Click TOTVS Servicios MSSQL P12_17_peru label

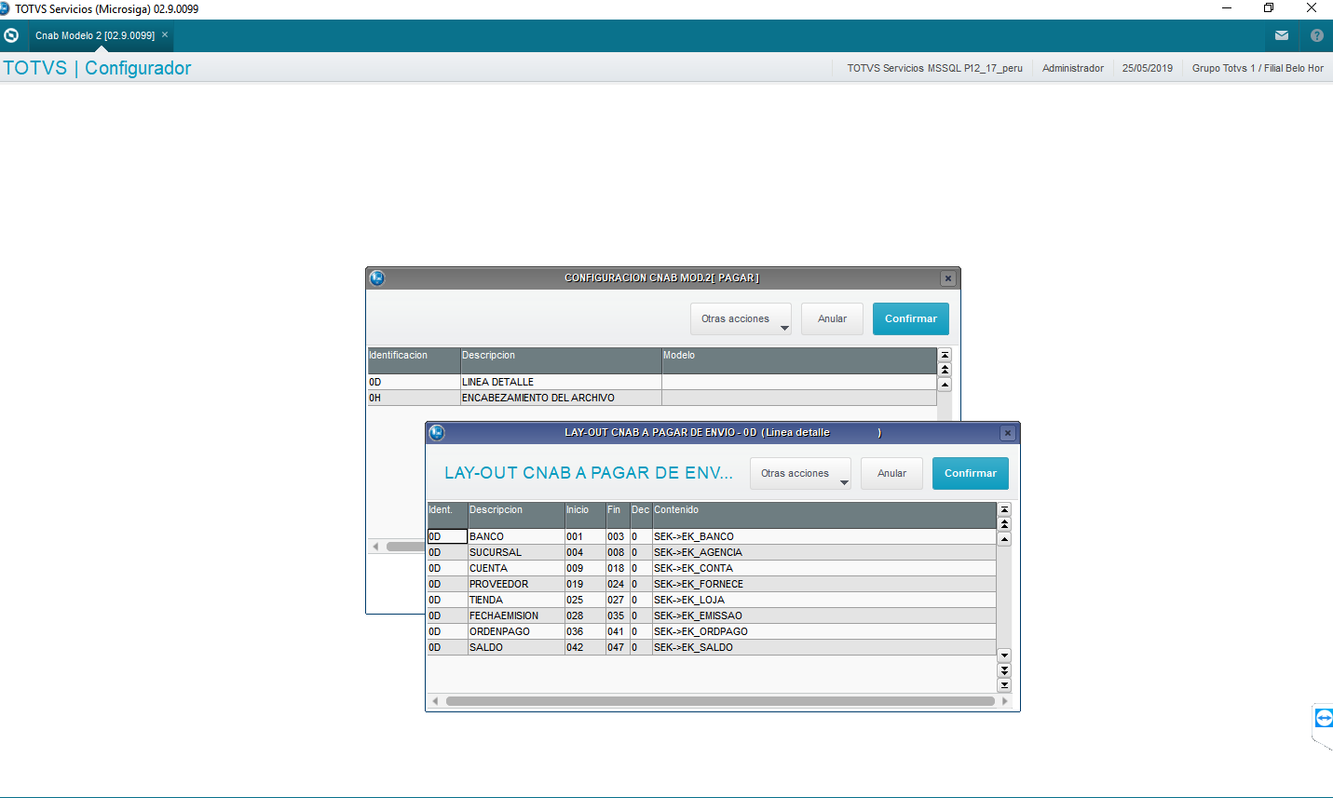point(934,68)
